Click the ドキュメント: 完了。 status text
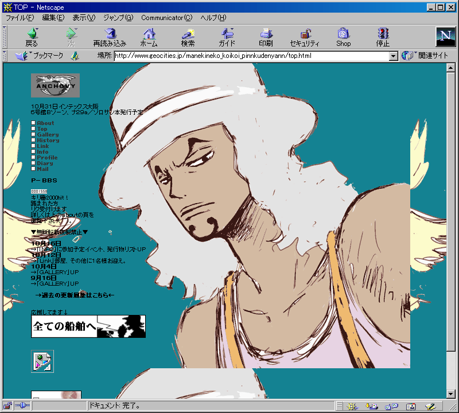The height and width of the screenshot is (413, 459). click(x=115, y=406)
